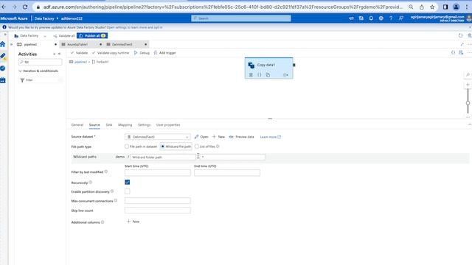
Task: Switch to the User properties tab
Action: pos(168,124)
